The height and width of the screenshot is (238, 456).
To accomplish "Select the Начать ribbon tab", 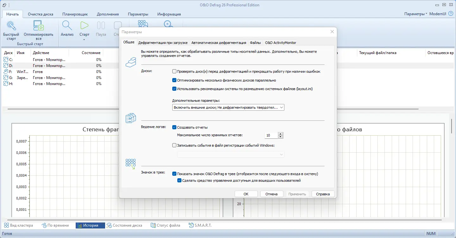I will (x=13, y=14).
